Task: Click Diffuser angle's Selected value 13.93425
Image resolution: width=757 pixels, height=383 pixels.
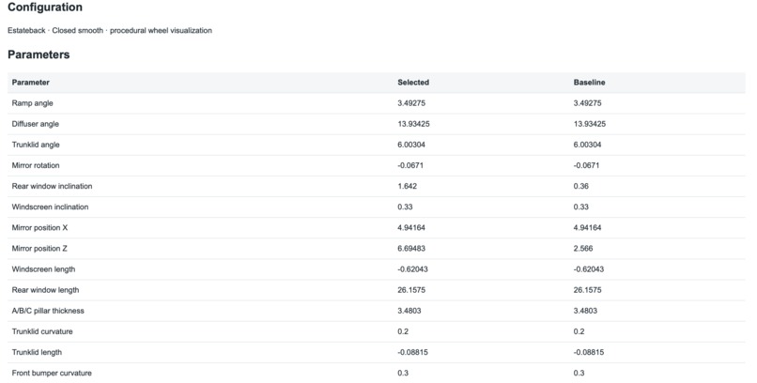Action: [414, 124]
